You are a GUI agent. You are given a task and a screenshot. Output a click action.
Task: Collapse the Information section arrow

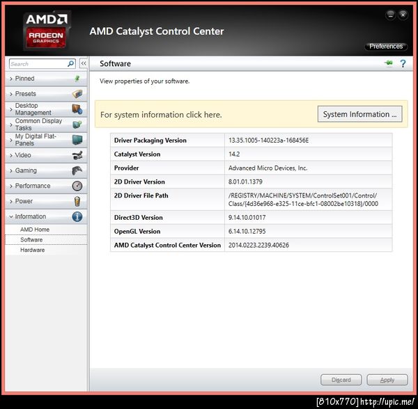11,217
